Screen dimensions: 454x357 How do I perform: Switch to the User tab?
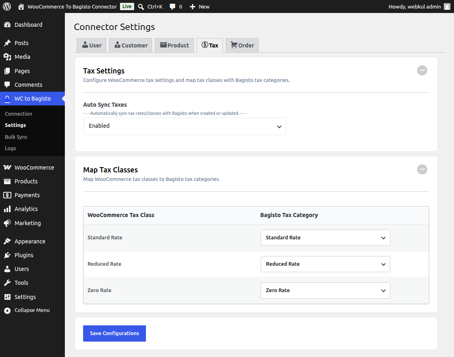[x=92, y=45]
